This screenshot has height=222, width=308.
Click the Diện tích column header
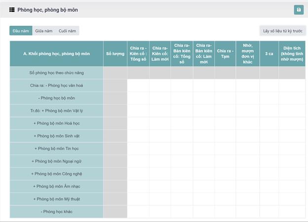click(x=292, y=53)
